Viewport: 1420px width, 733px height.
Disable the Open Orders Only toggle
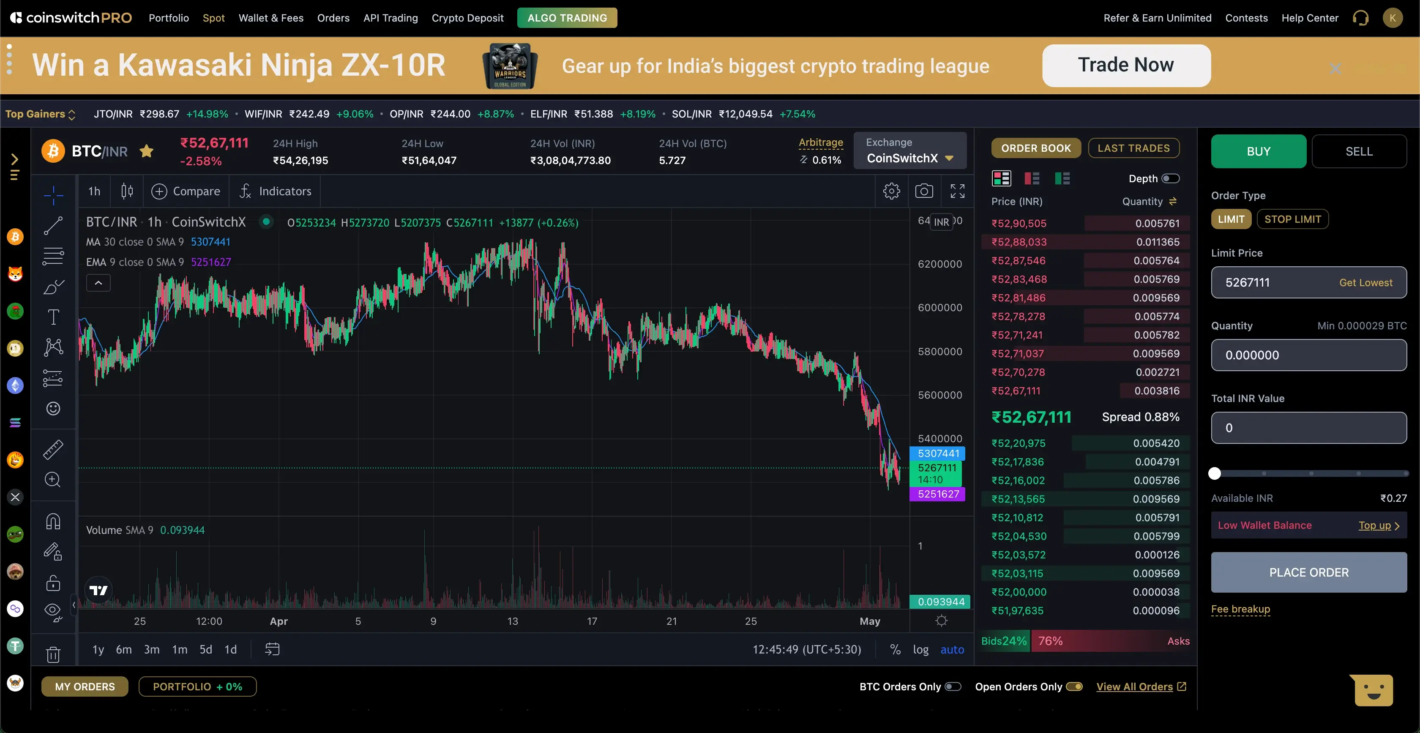pos(1074,687)
